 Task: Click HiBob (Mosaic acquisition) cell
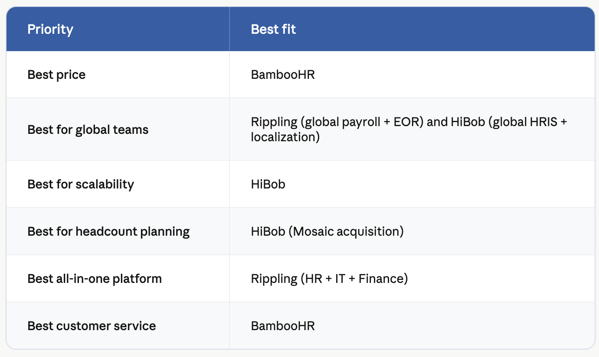(327, 231)
